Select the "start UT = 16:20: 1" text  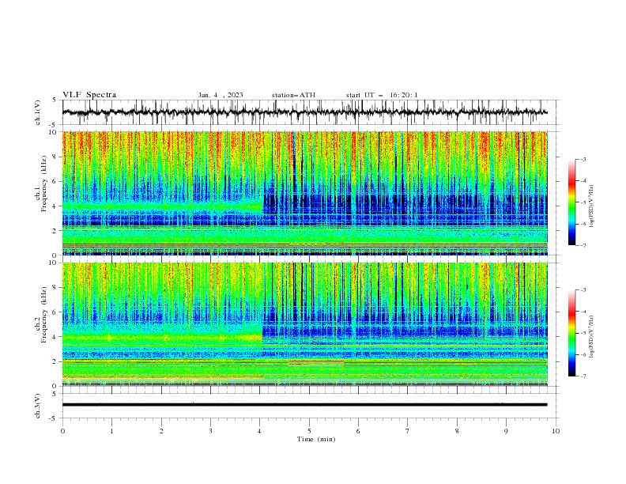click(x=382, y=95)
